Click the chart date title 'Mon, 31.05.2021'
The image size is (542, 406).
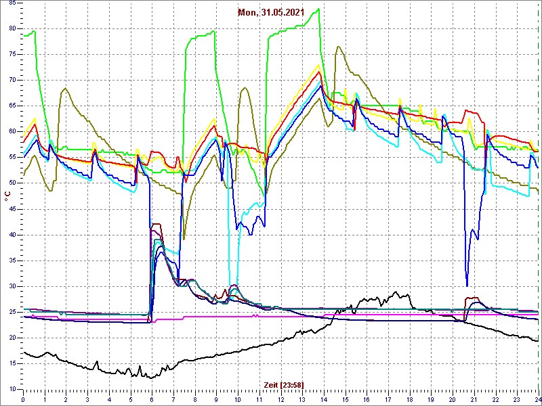[270, 12]
